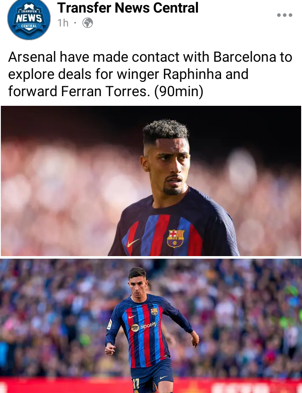This screenshot has height=393, width=302.
Task: Open the top player photo of Raphinha
Action: pyautogui.click(x=151, y=181)
